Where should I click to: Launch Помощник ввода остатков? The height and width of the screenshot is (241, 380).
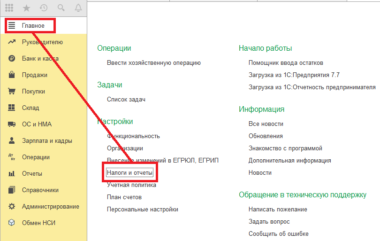pos(286,63)
